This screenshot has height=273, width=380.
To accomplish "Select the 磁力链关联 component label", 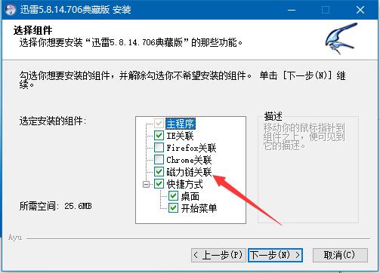I will [189, 172].
